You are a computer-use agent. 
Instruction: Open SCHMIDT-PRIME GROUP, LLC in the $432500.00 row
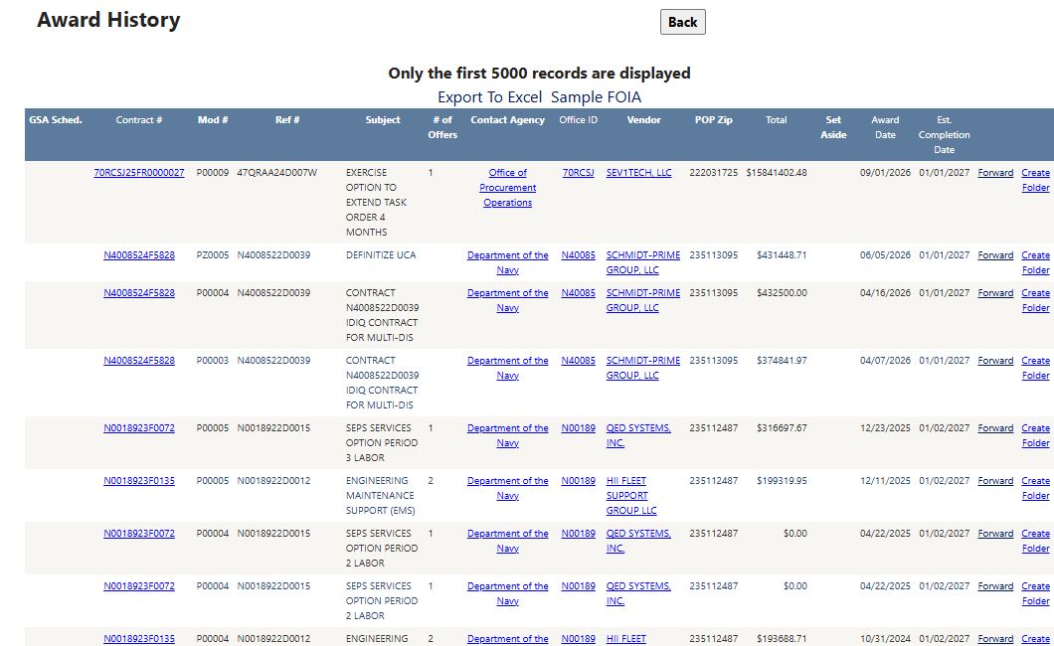tap(643, 300)
